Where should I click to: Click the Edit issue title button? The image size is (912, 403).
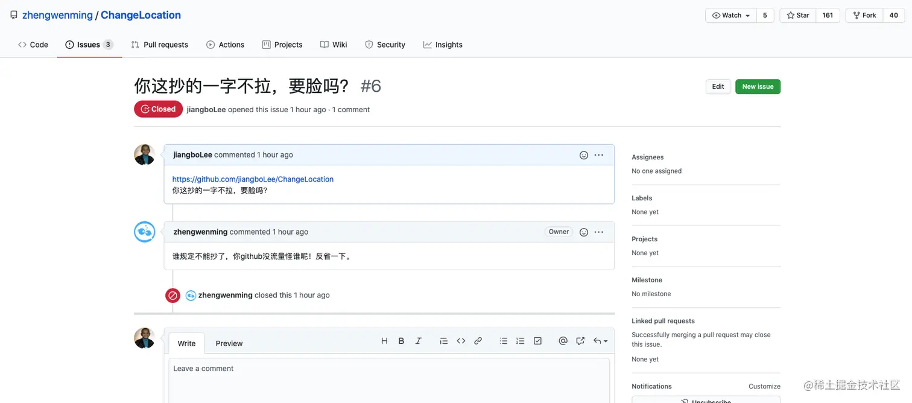(718, 86)
